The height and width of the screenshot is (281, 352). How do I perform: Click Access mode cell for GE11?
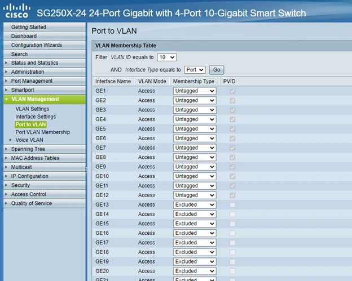click(x=147, y=186)
